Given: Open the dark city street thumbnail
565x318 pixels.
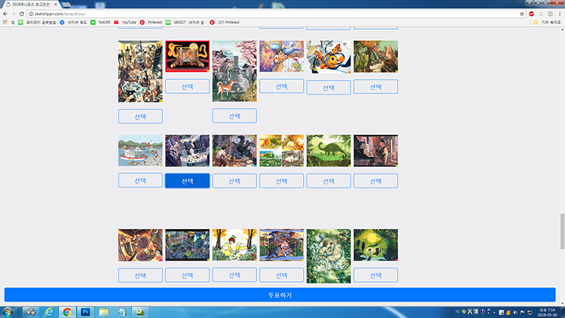Looking at the screenshot, I should pos(187,245).
